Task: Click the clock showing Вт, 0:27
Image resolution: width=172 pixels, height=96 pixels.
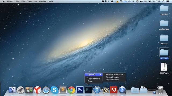Action: click(156, 1)
